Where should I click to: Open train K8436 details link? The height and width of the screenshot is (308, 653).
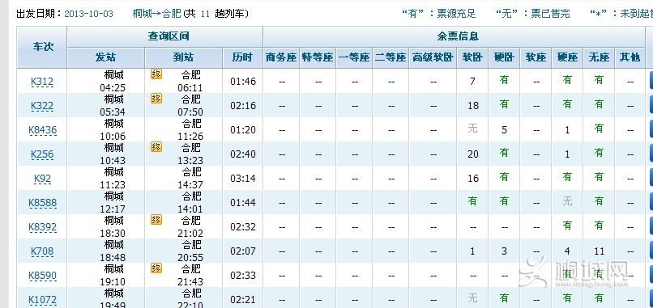click(42, 130)
